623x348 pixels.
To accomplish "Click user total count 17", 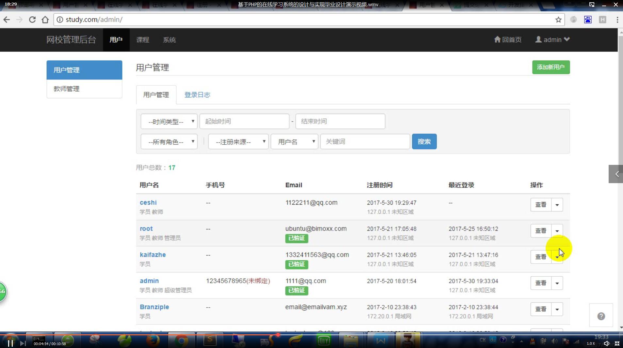I will 172,167.
